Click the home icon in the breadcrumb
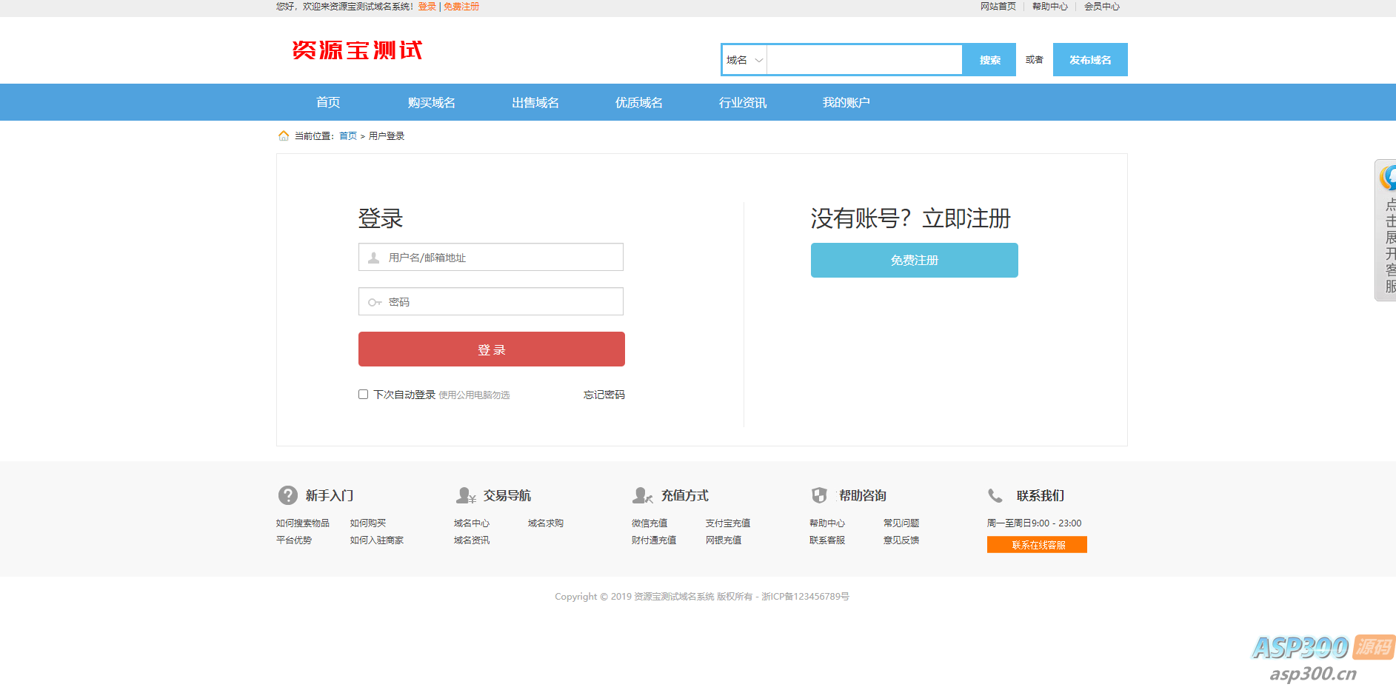The height and width of the screenshot is (690, 1396). 284,135
